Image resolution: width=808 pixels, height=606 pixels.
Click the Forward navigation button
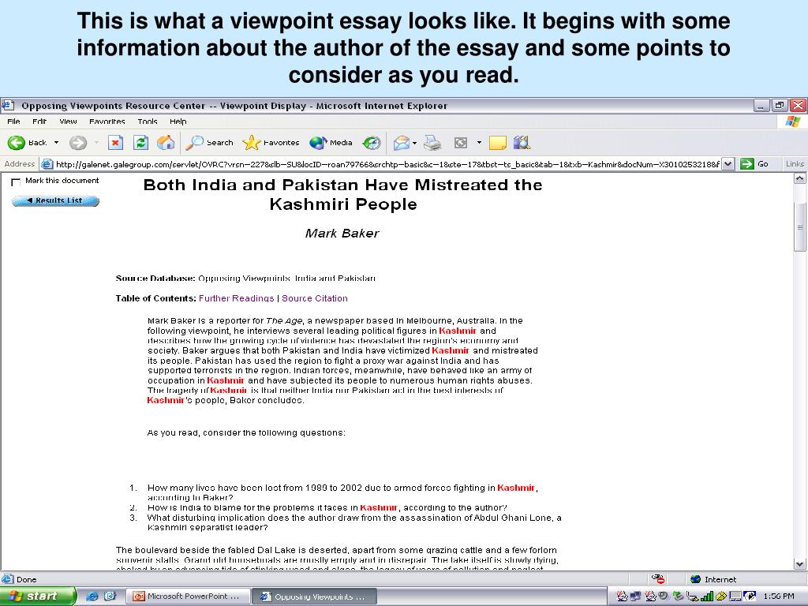click(78, 143)
